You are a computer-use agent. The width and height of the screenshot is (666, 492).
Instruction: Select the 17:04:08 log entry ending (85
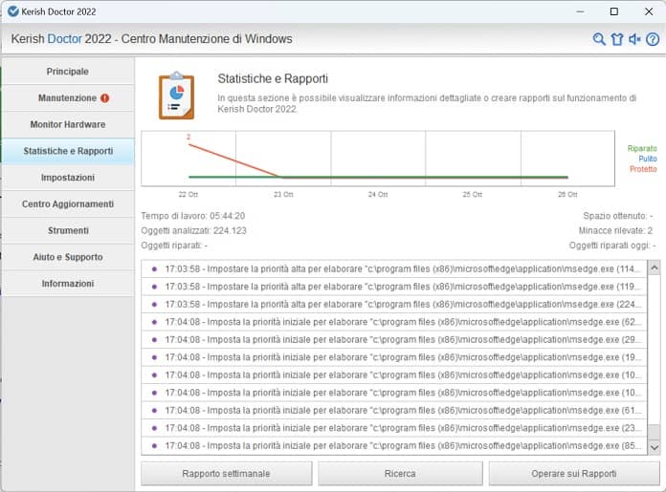[393, 446]
